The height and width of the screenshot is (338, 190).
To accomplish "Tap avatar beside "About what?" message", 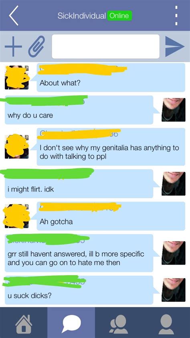I will click(x=17, y=77).
